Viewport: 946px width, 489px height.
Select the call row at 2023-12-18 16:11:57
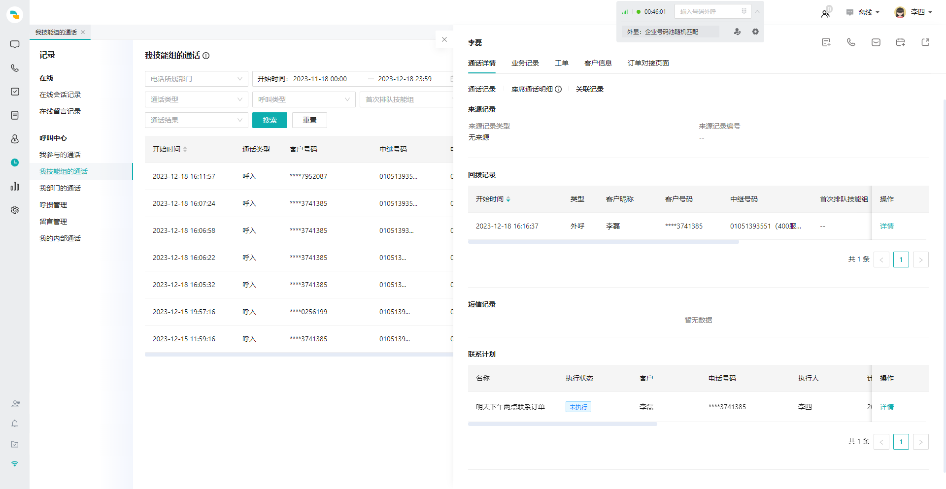(299, 176)
